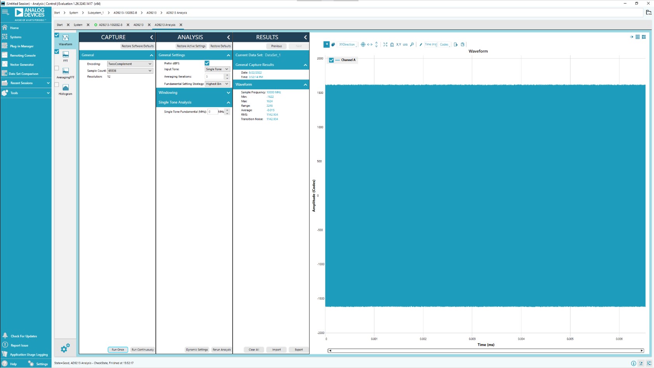Click the magnifier zoom icon next to LEG

[412, 45]
